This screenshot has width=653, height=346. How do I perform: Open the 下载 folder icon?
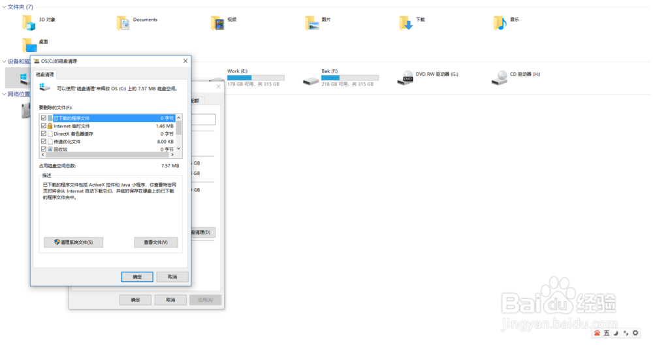(406, 23)
